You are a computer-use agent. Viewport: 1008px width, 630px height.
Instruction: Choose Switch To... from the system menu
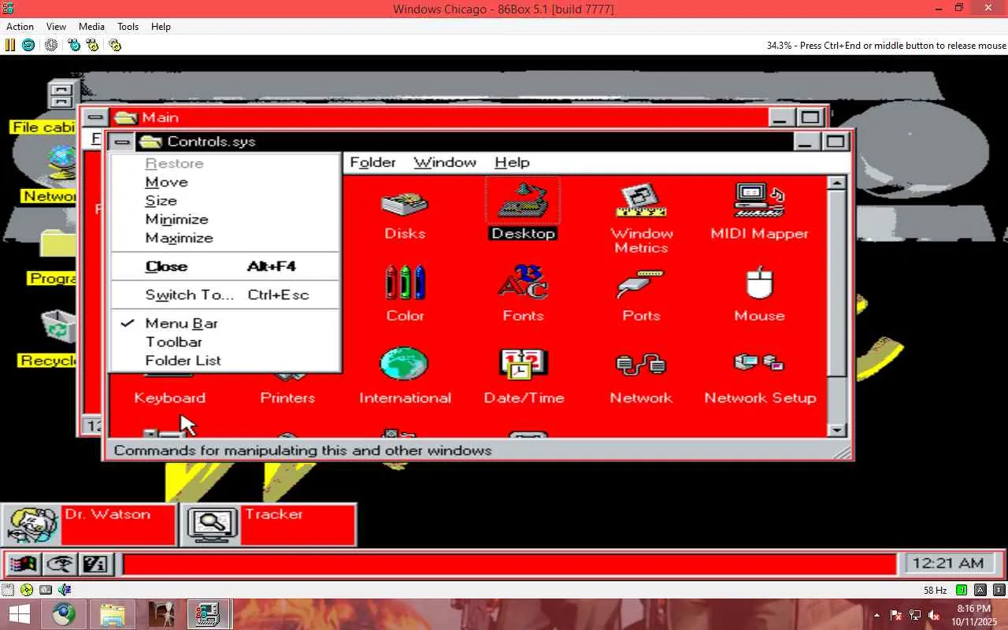pos(225,295)
